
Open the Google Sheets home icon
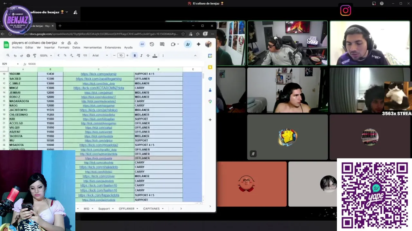coord(6,45)
